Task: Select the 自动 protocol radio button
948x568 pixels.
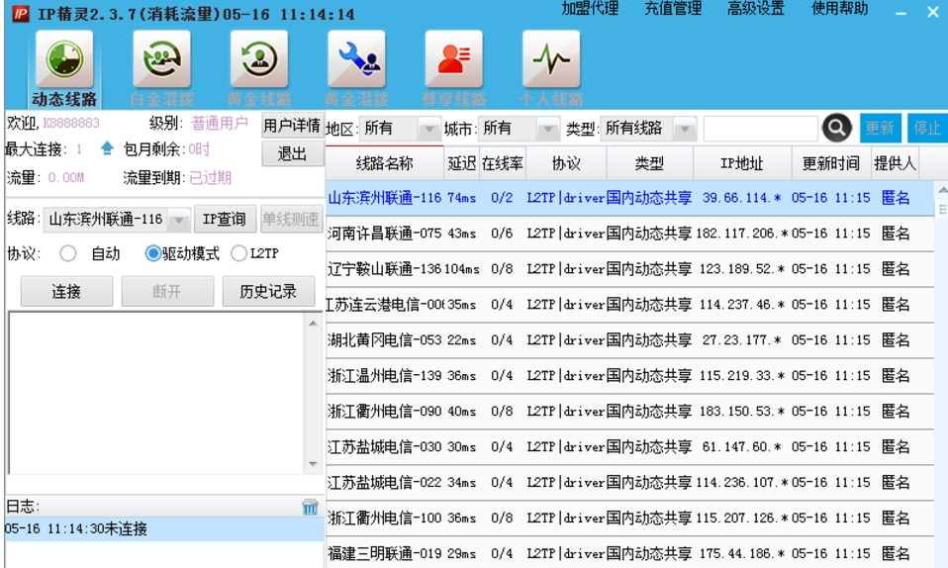Action: coord(67,253)
